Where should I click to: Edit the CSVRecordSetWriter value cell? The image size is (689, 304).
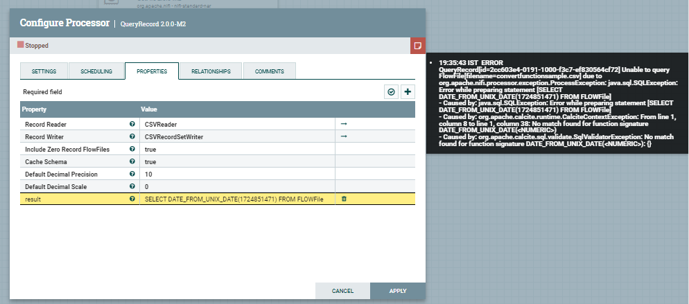click(237, 137)
